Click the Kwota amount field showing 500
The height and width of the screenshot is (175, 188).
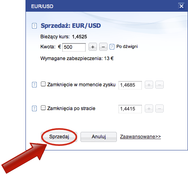[x=74, y=47]
